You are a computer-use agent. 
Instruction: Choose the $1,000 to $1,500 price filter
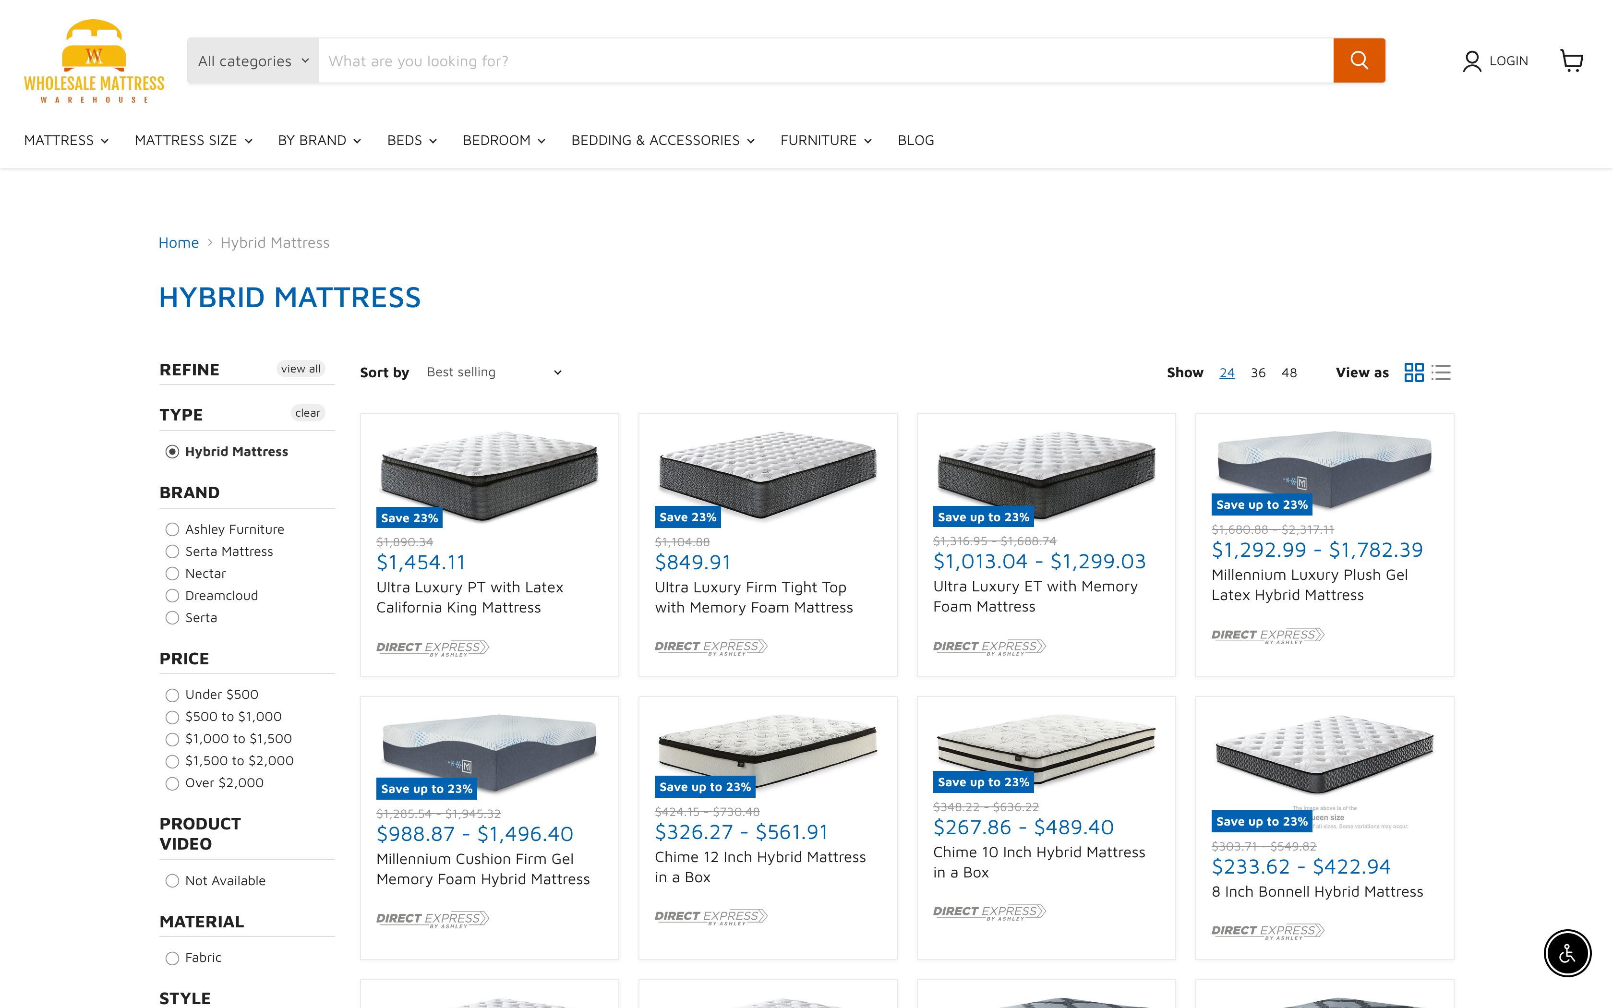click(x=173, y=739)
